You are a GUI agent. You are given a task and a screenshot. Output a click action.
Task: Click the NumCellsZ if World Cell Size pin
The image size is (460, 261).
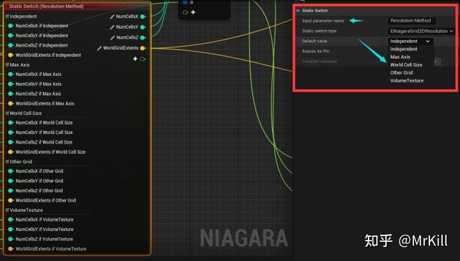click(11, 142)
